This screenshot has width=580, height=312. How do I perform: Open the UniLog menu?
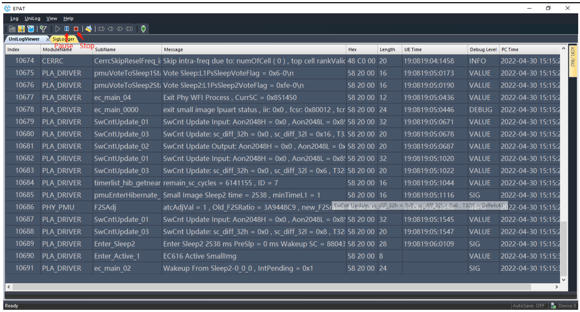pos(32,18)
